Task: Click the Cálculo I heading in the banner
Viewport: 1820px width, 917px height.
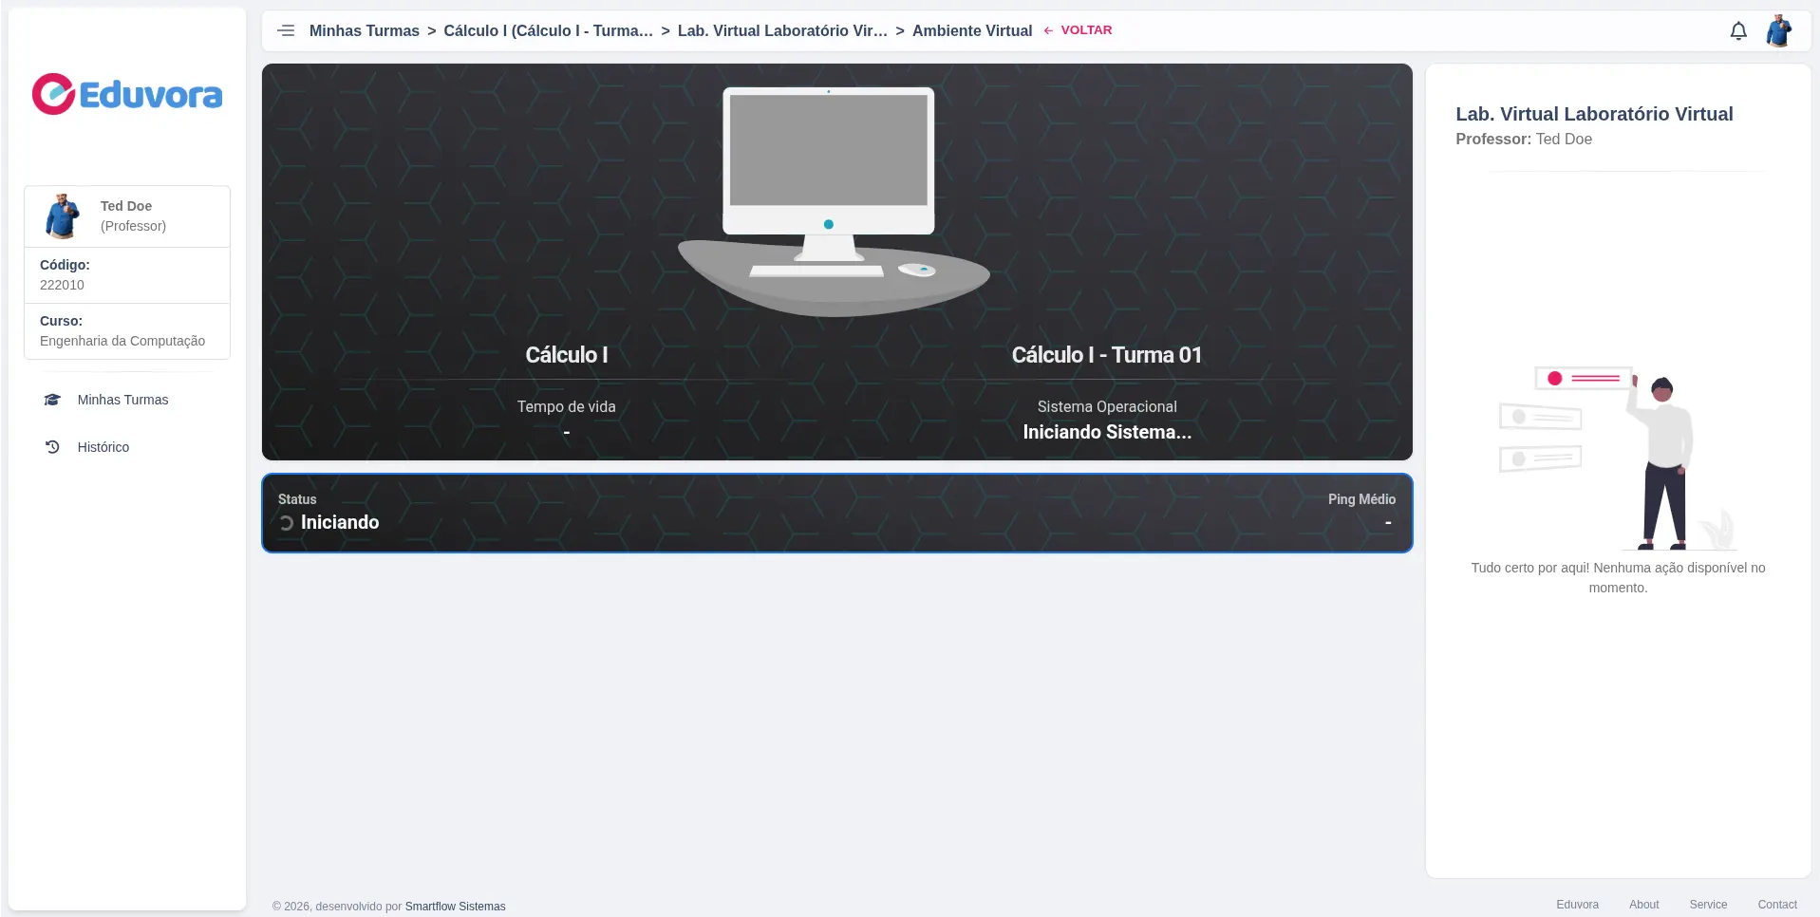Action: pos(567,355)
